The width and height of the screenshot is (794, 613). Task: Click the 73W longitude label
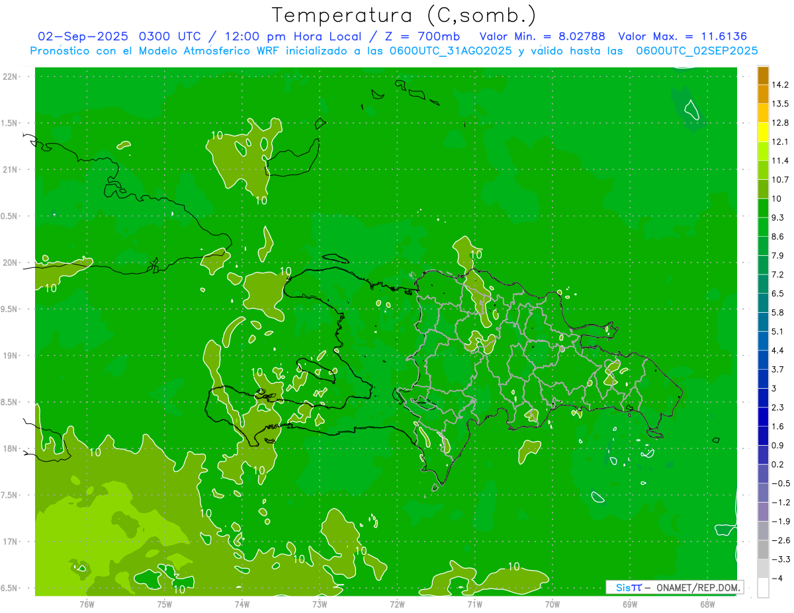pyautogui.click(x=320, y=604)
